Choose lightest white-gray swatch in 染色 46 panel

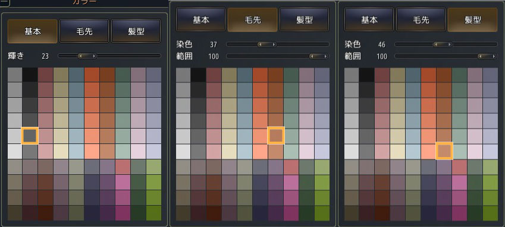click(352, 151)
